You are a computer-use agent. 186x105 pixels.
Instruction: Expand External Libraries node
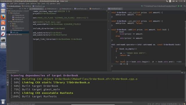click(7, 34)
